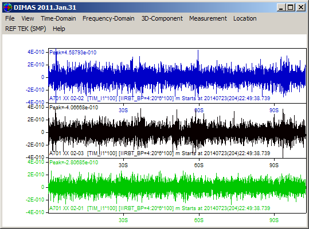The width and height of the screenshot is (309, 229).
Task: Open the Frequency-Domain menu
Action: click(x=108, y=18)
